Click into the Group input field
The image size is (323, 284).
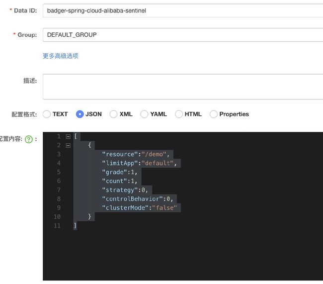click(x=183, y=35)
